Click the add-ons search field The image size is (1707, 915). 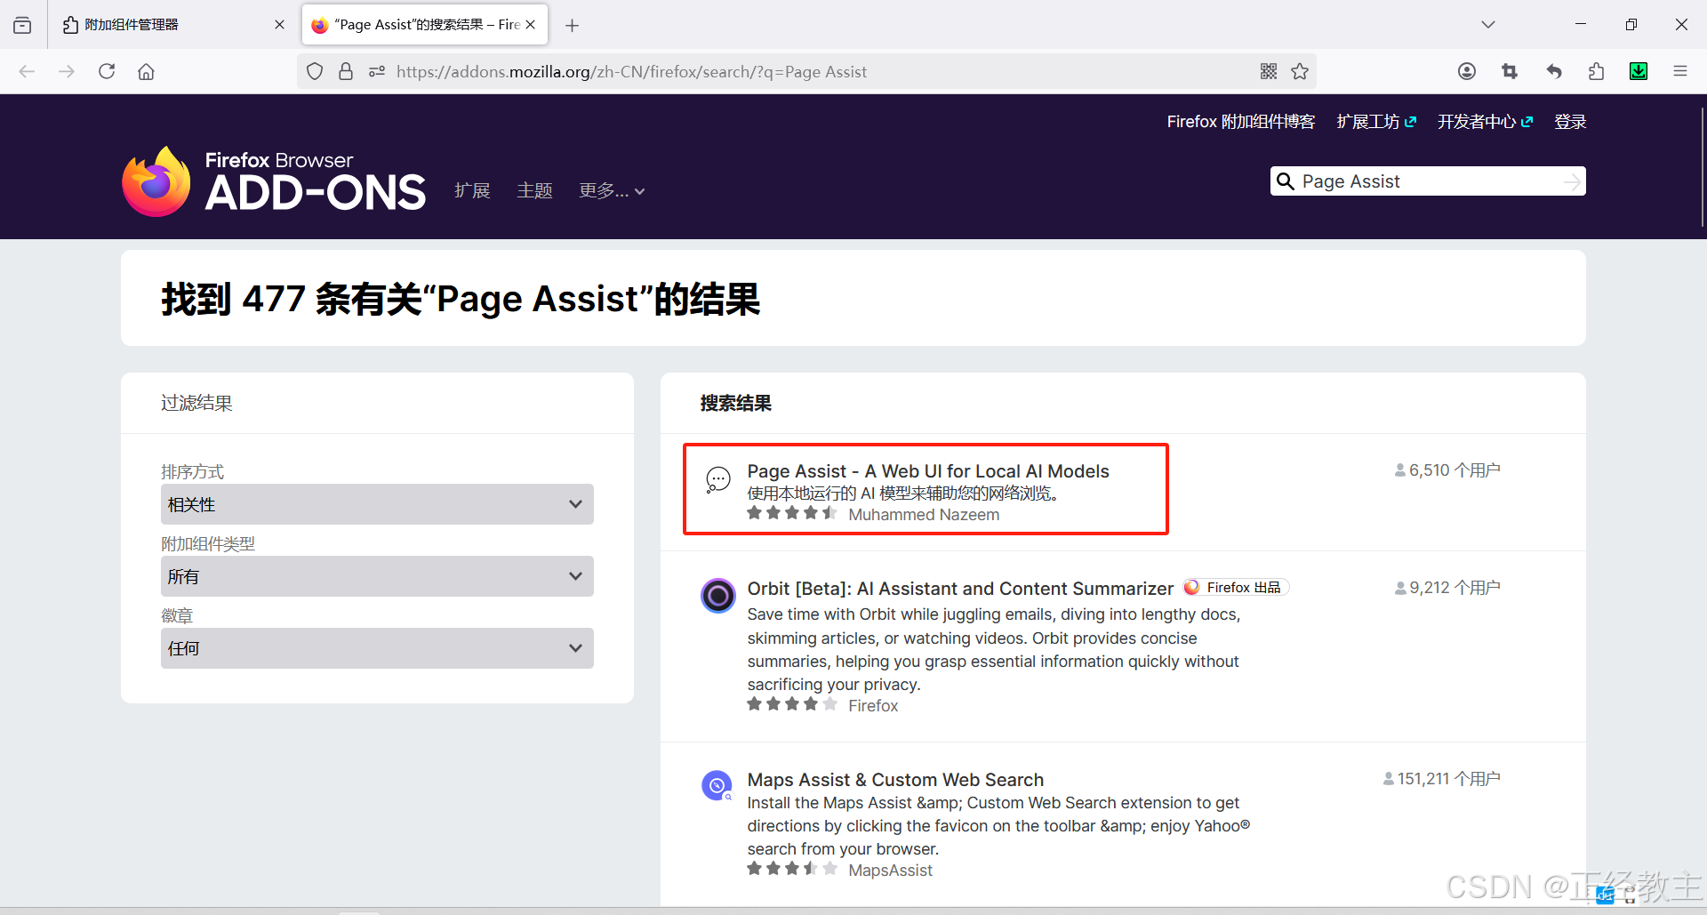pyautogui.click(x=1427, y=181)
